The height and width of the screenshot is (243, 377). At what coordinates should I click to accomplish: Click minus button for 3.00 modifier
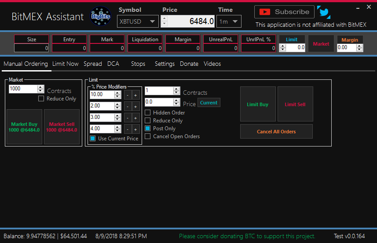128,118
